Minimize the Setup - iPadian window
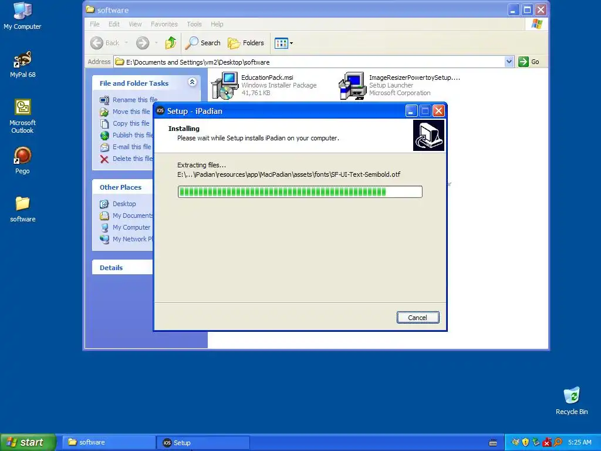The height and width of the screenshot is (451, 601). (x=410, y=111)
